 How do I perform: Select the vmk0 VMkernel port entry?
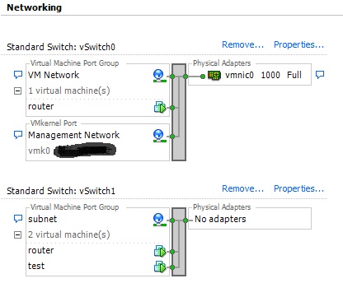pos(39,151)
